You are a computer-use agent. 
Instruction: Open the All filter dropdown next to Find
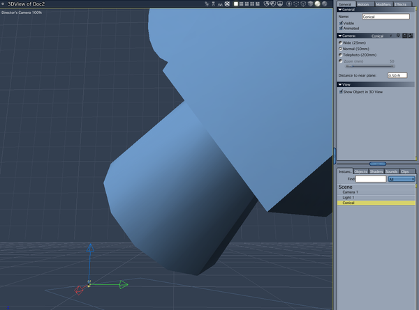click(402, 179)
